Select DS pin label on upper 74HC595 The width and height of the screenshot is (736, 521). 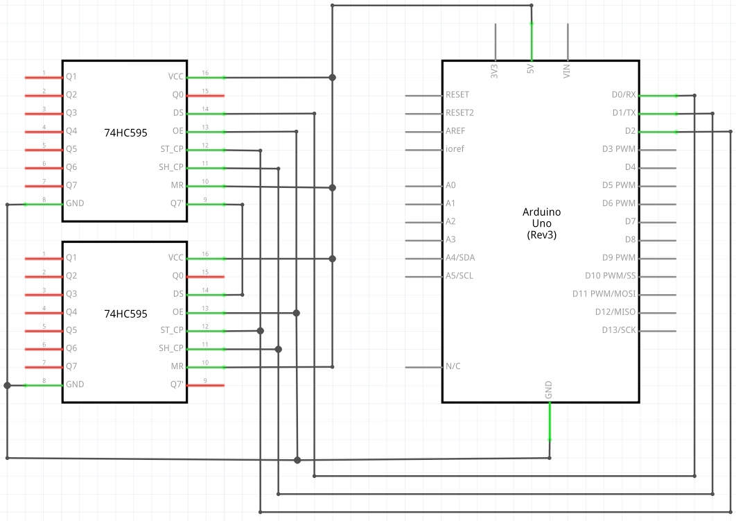click(178, 113)
